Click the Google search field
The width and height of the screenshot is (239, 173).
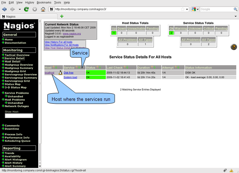point(216,9)
